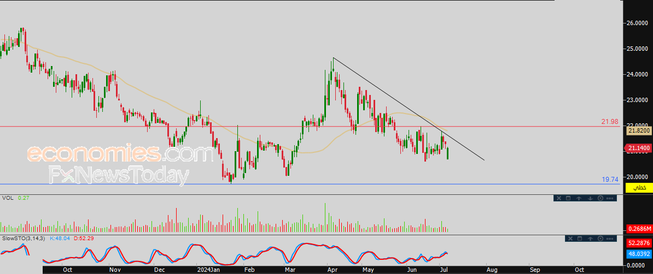
Task: Move the SlowSTO panel up
Action: [x=590, y=239]
